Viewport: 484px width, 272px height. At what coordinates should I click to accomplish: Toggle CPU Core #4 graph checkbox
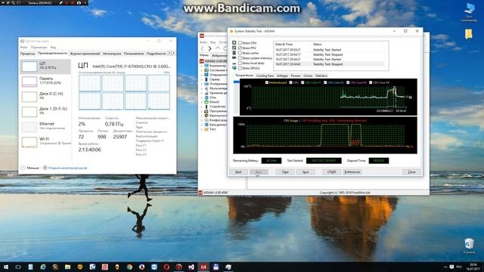(x=371, y=82)
